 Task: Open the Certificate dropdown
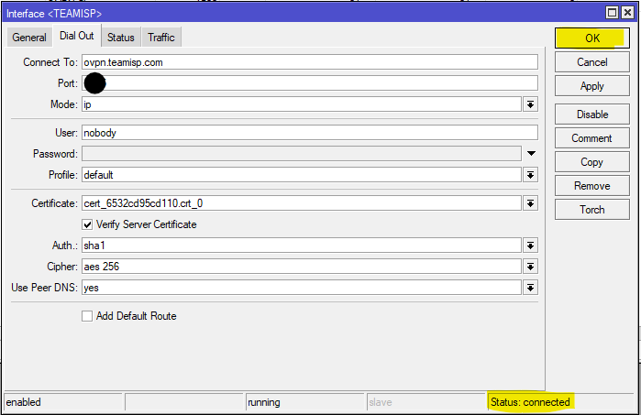click(530, 203)
